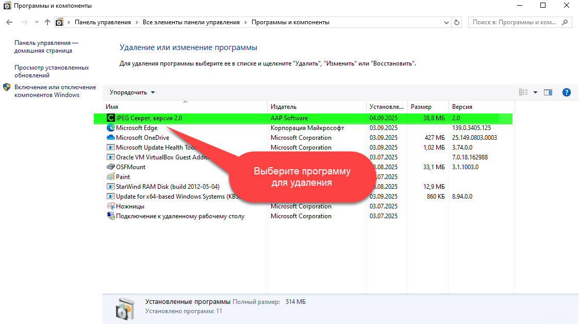
Task: Open Просмотр установленных обновлений link
Action: [52, 71]
